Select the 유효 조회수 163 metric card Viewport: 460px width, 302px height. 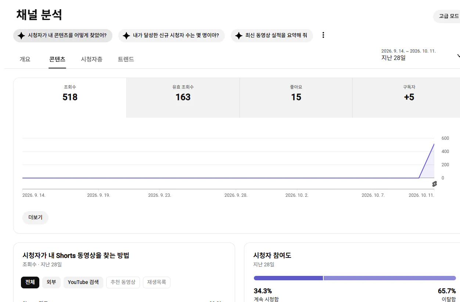[x=183, y=98]
